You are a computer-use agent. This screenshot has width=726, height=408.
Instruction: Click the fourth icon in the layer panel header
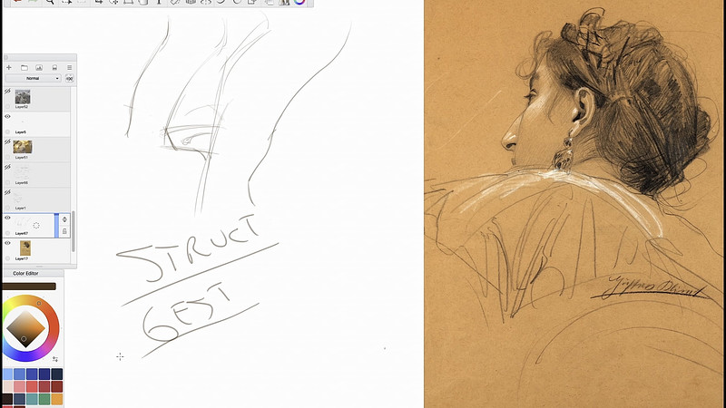(54, 67)
